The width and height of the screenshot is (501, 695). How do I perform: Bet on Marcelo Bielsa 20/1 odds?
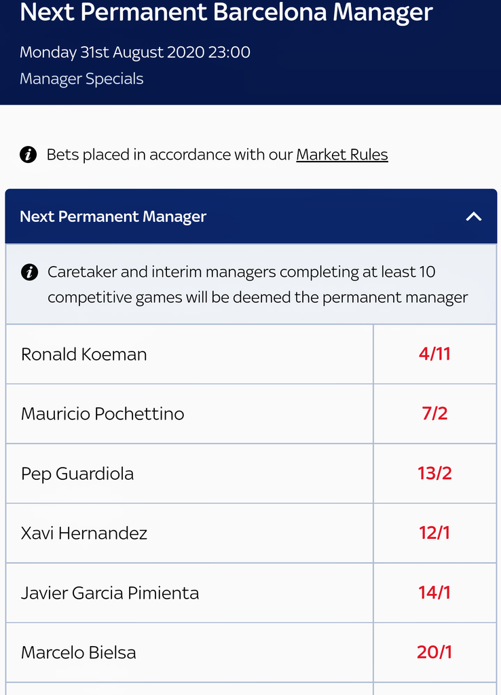[434, 652]
